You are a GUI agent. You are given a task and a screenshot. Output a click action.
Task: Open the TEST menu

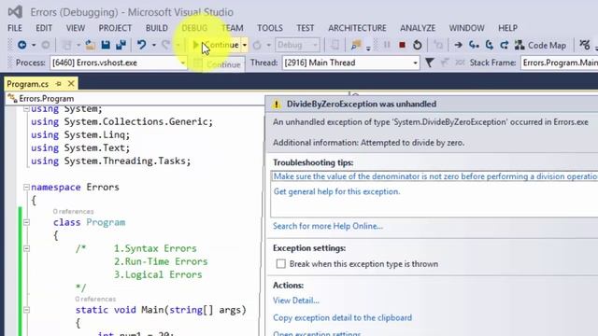[306, 28]
